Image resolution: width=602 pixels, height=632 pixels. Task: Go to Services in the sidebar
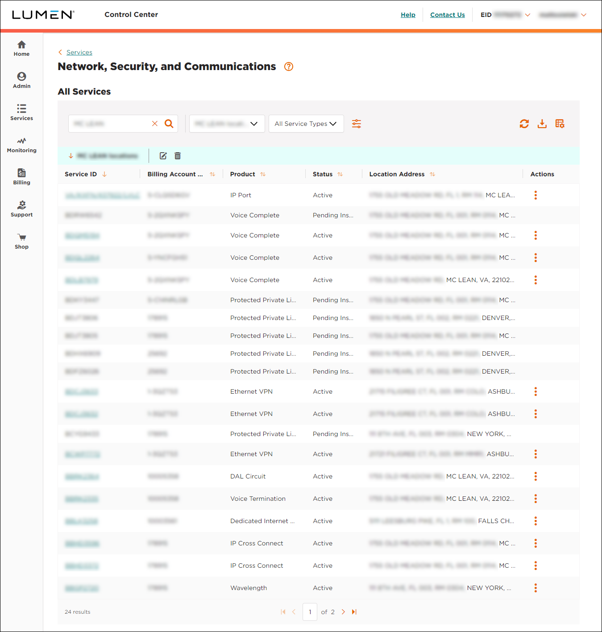point(21,113)
